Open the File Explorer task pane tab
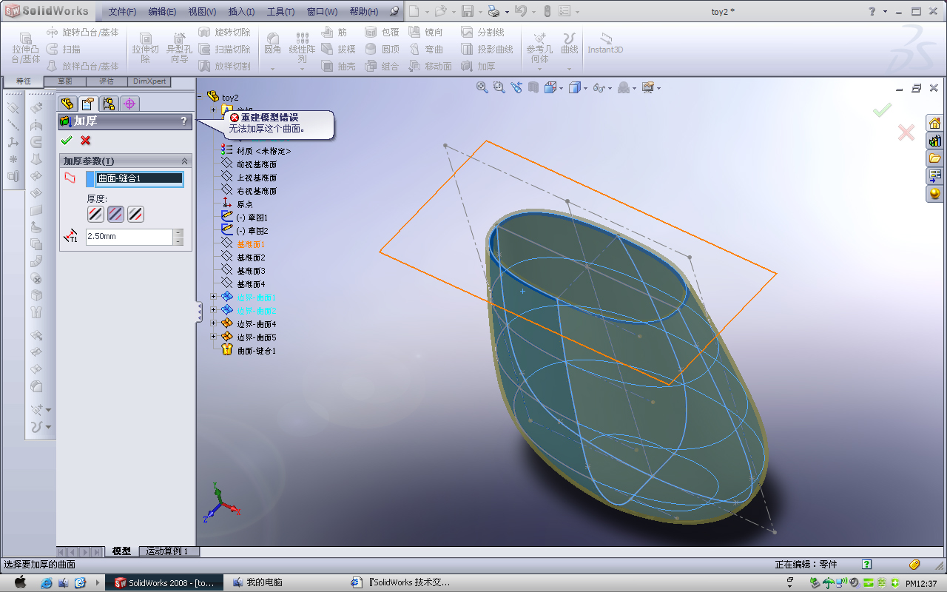 935,158
